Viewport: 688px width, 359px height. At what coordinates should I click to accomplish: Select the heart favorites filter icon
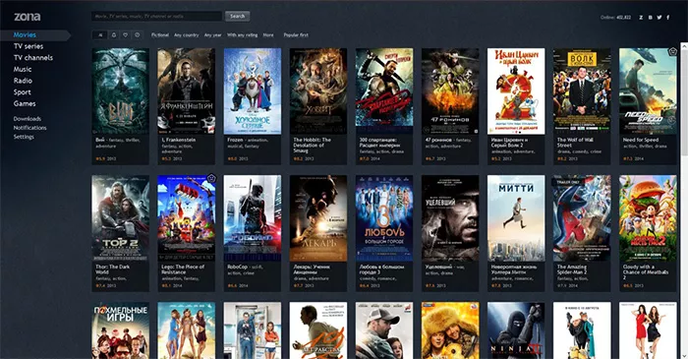(126, 35)
